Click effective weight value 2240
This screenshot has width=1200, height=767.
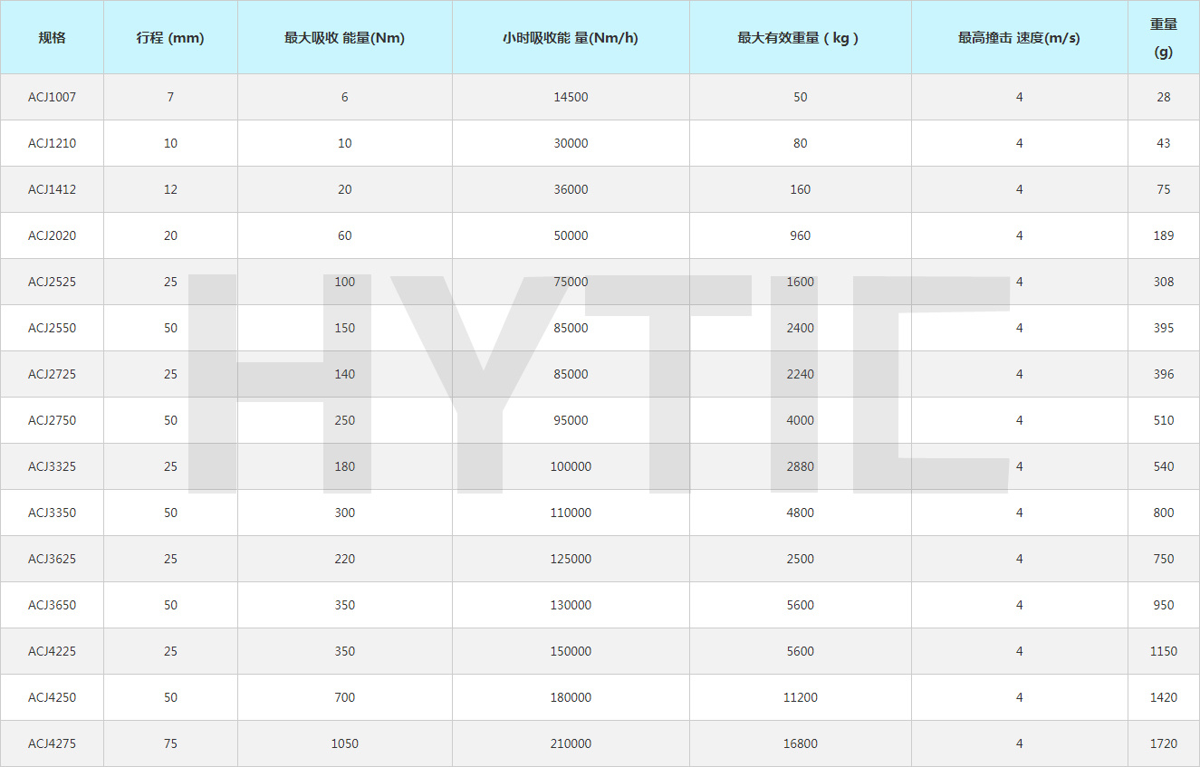(801, 374)
